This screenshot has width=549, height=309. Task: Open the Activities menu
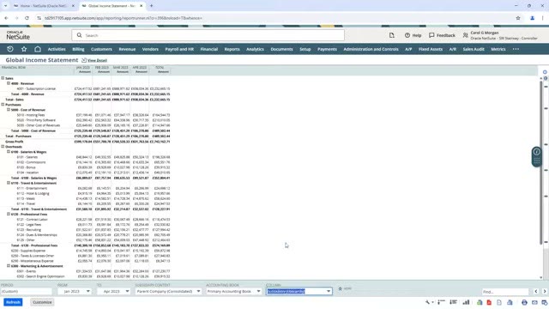(x=57, y=50)
